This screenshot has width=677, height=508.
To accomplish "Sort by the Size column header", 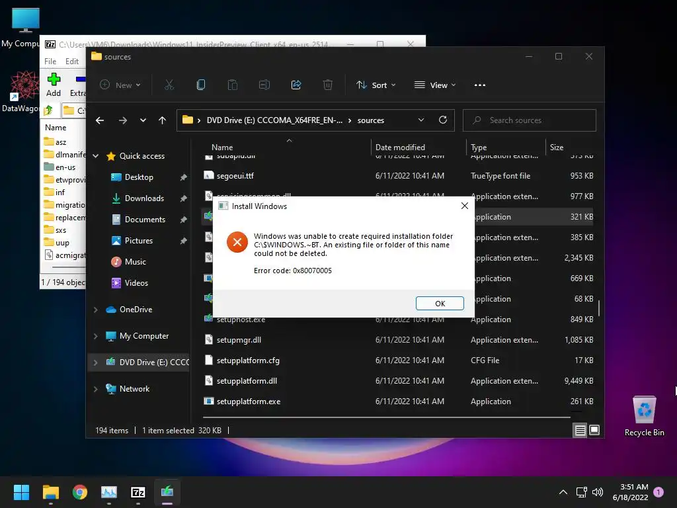I will click(557, 148).
